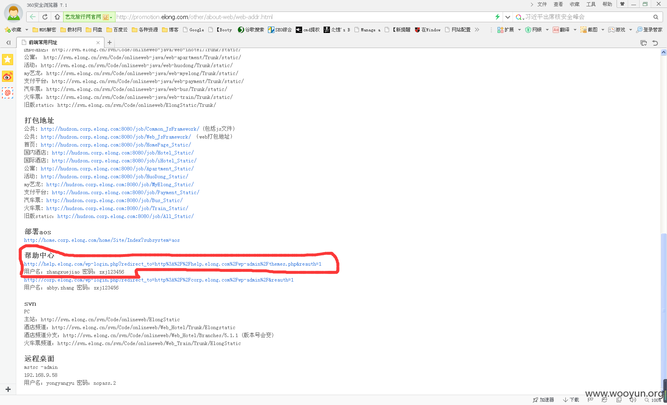Open the SEO综合 bookmark
Viewport: 667px width, 405px height.
280,30
